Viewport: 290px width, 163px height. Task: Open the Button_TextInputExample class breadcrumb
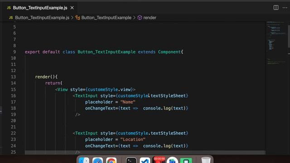(106, 18)
